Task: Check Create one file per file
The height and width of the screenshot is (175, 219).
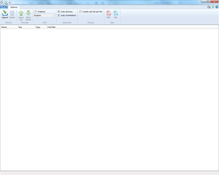Action: coord(80,12)
